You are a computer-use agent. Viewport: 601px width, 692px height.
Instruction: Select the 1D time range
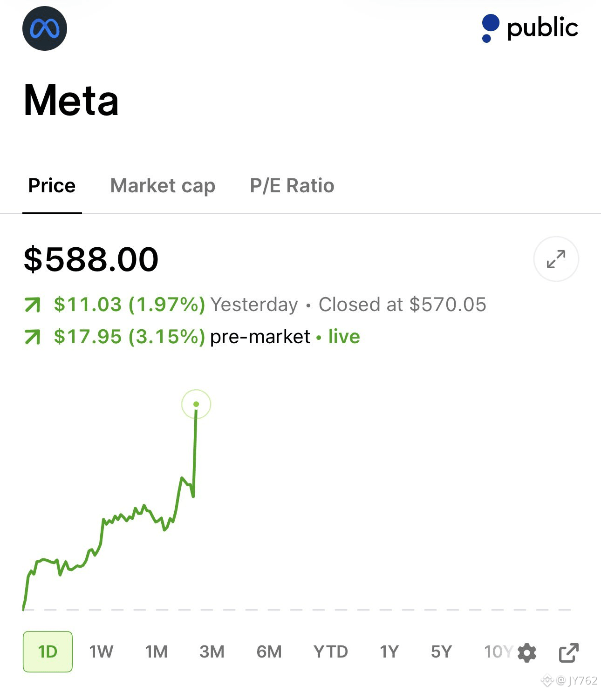[48, 651]
